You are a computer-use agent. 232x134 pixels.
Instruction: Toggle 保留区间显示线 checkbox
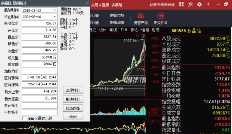point(23,118)
